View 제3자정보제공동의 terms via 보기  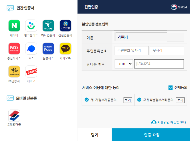128,100
